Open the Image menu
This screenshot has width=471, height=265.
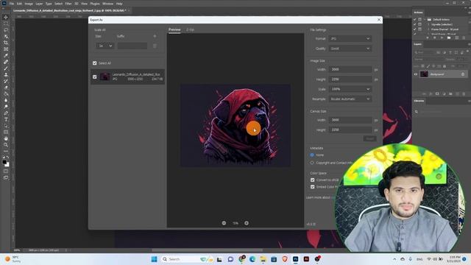point(29,4)
